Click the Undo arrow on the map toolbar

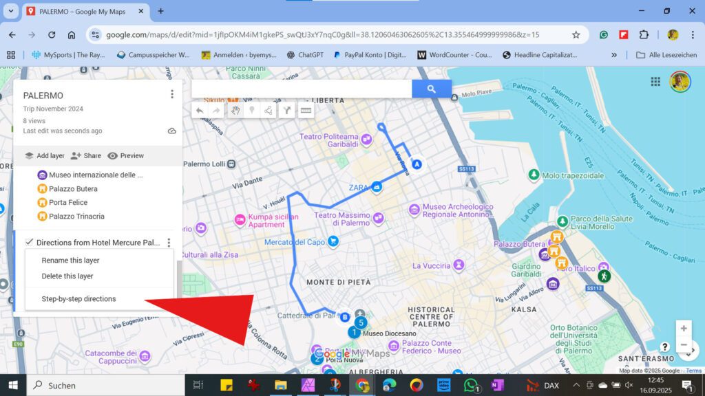pyautogui.click(x=199, y=110)
